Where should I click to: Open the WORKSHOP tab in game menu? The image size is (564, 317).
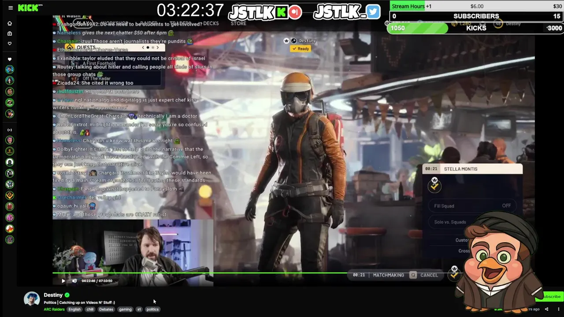click(115, 23)
